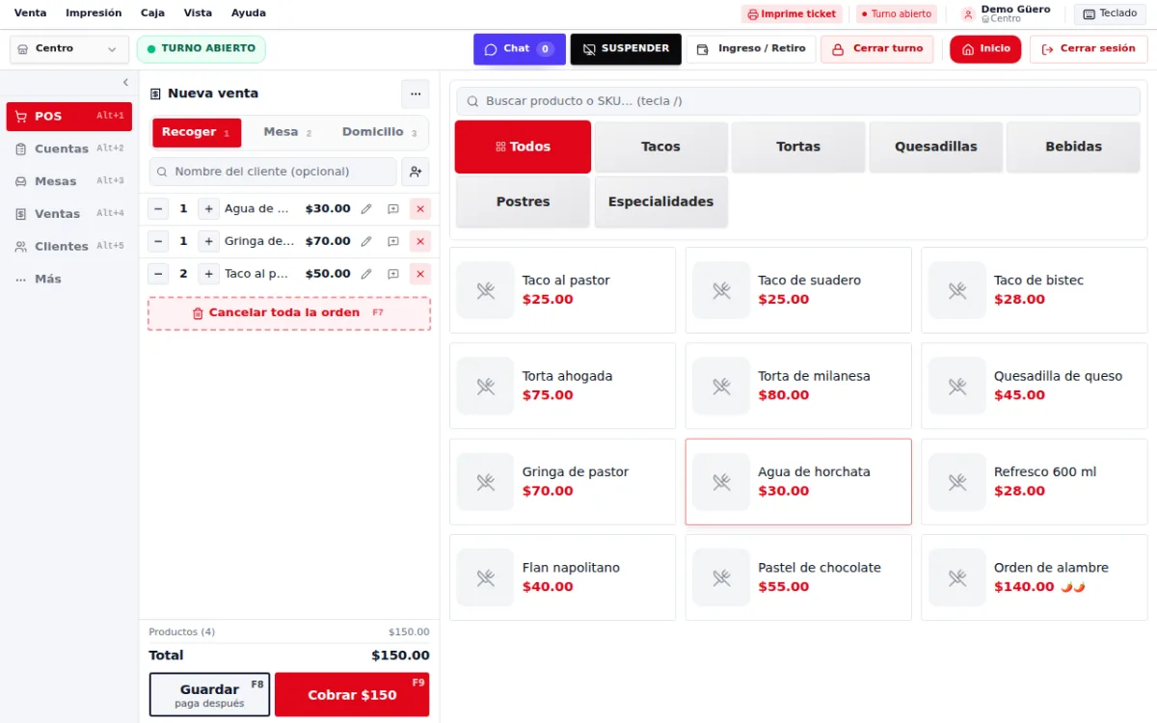
Task: Open Cuentas in the sidebar
Action: point(69,149)
